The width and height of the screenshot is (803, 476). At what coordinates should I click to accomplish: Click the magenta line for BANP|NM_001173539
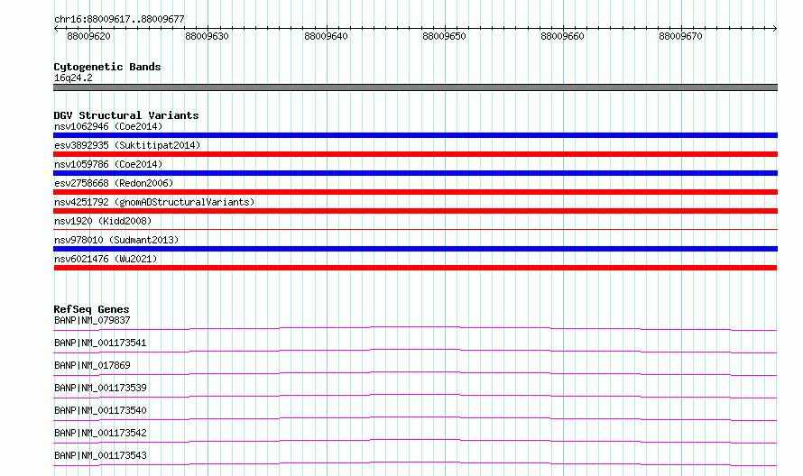click(x=415, y=396)
